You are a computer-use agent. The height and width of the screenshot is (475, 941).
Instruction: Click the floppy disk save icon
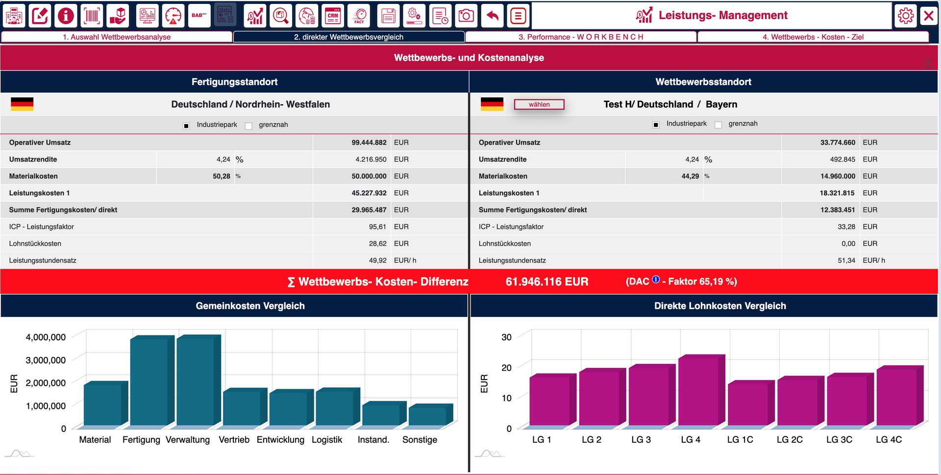(x=388, y=16)
